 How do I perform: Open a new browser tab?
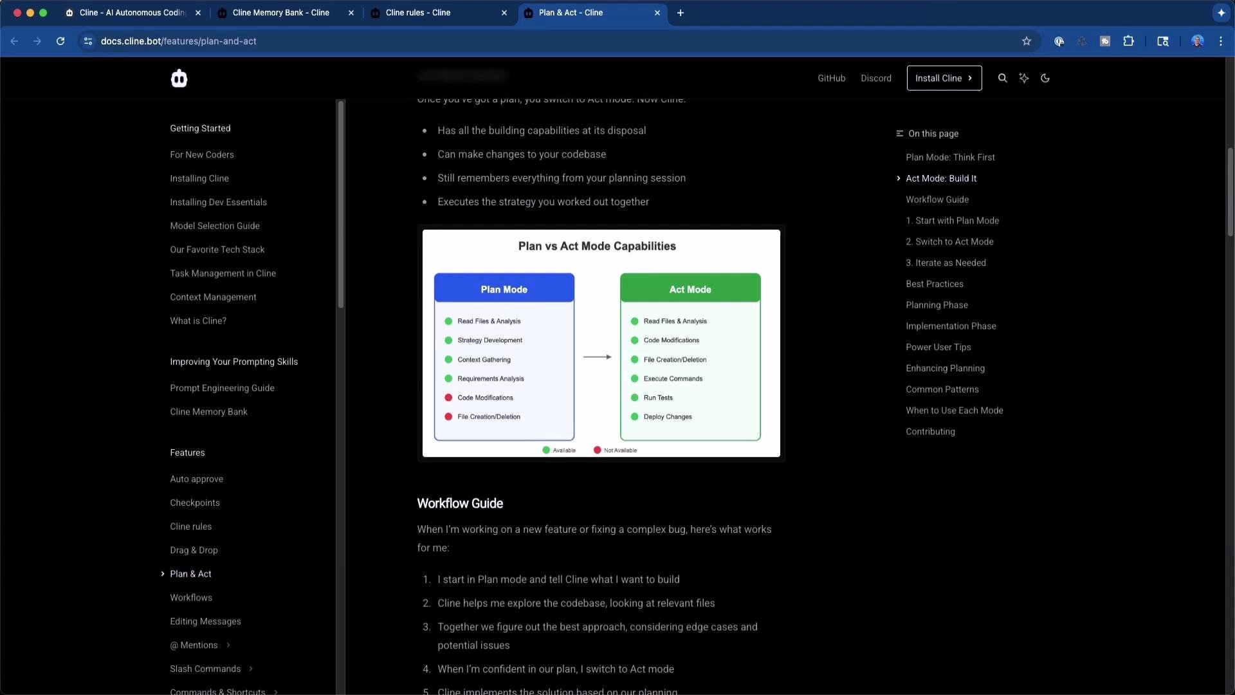coord(681,13)
